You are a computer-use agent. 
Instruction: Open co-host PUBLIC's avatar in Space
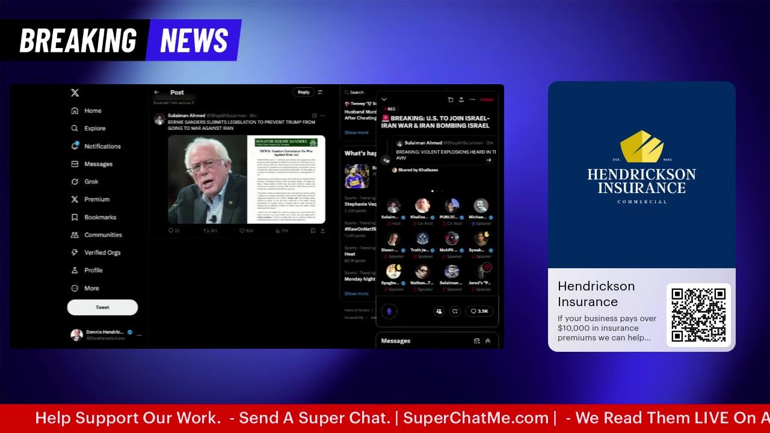tap(452, 206)
